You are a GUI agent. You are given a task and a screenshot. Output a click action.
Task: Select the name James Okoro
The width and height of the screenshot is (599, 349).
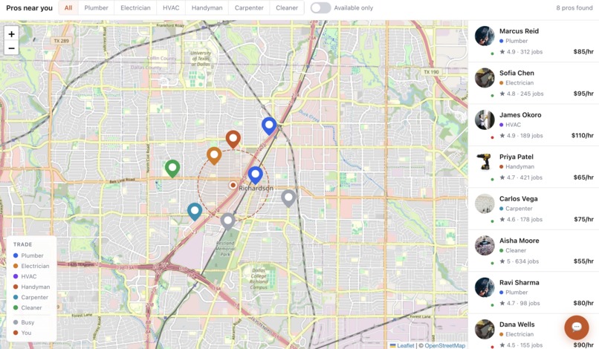click(520, 115)
